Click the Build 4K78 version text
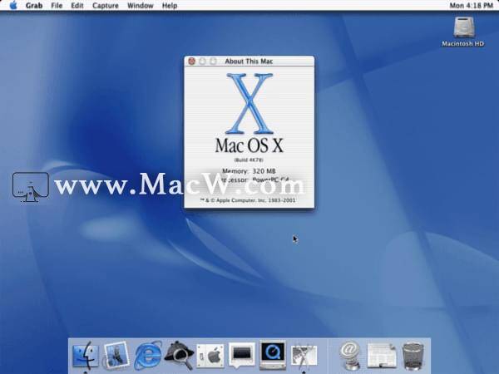 pos(249,160)
